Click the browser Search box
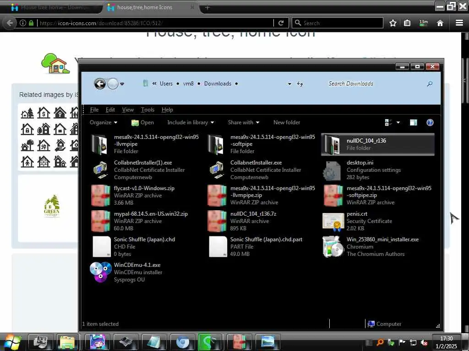The width and height of the screenshot is (469, 351). pyautogui.click(x=338, y=23)
